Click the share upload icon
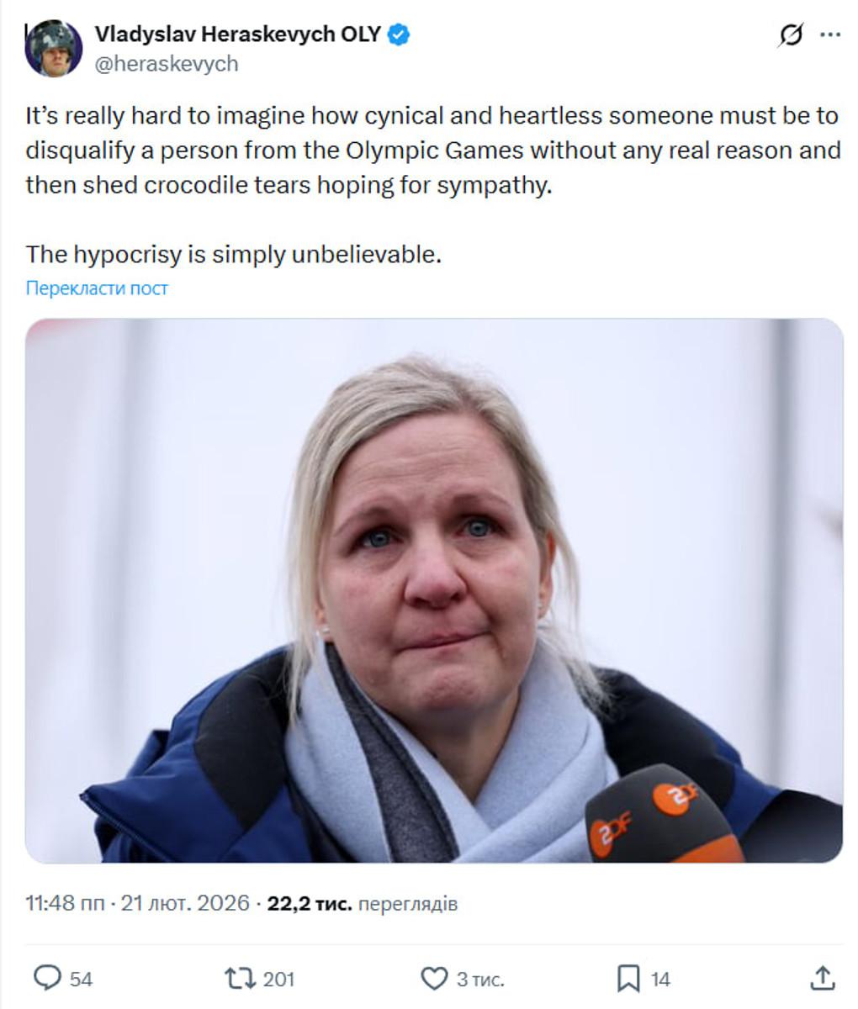This screenshot has height=1009, width=858. pyautogui.click(x=822, y=978)
